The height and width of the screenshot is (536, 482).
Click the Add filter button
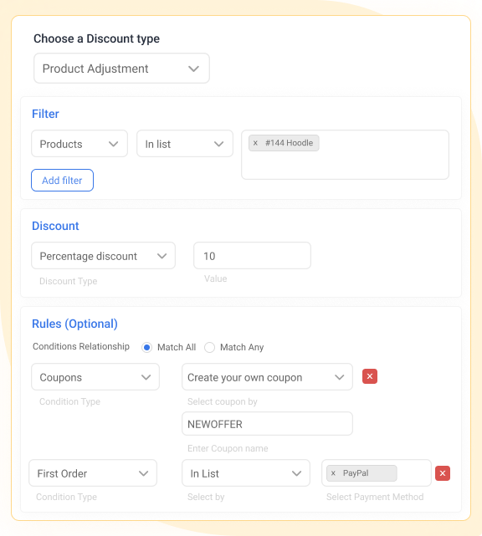tap(62, 180)
